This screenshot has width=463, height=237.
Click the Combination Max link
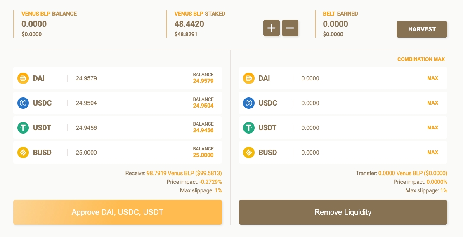tap(421, 59)
